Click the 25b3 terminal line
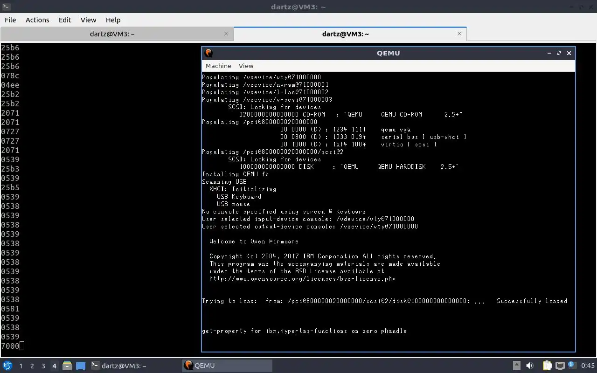This screenshot has width=597, height=373. 10,169
